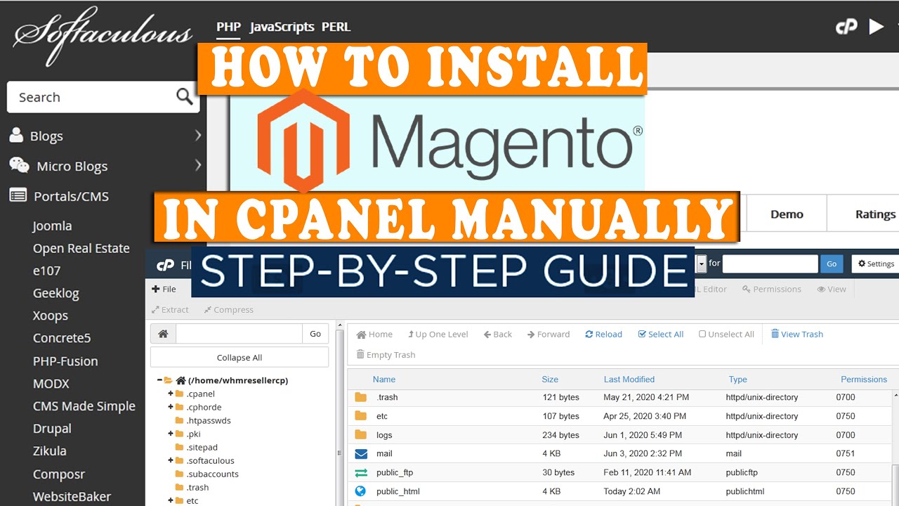Expand the Blogs category chevron
Screen dimensions: 899x506
coord(198,135)
